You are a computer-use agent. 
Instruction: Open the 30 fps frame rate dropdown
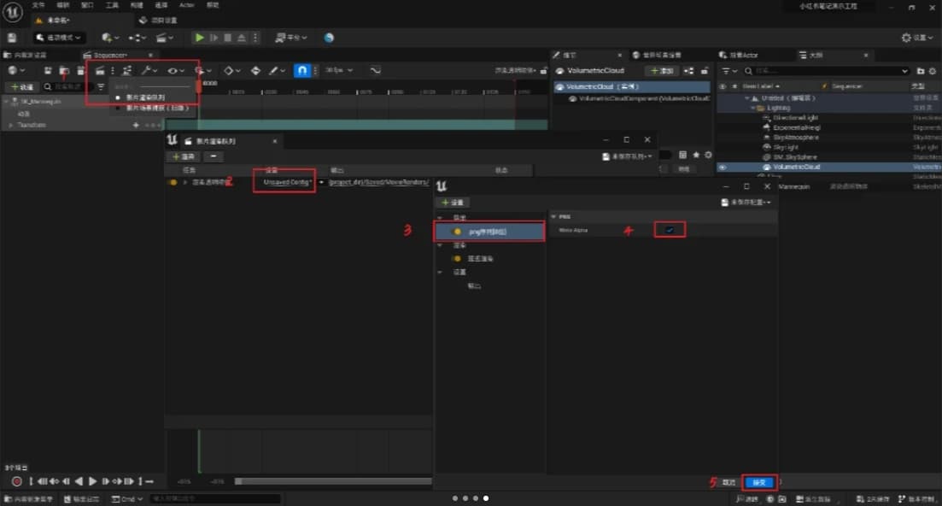point(339,70)
